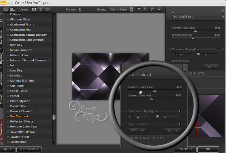Toggle favorite star for Midnight
Screen dimensions: 226x153
click(x=8, y=76)
